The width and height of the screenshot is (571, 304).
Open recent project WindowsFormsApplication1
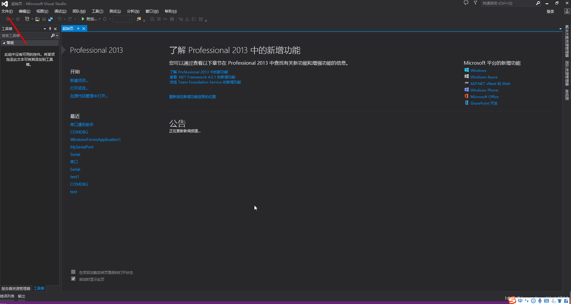(95, 139)
